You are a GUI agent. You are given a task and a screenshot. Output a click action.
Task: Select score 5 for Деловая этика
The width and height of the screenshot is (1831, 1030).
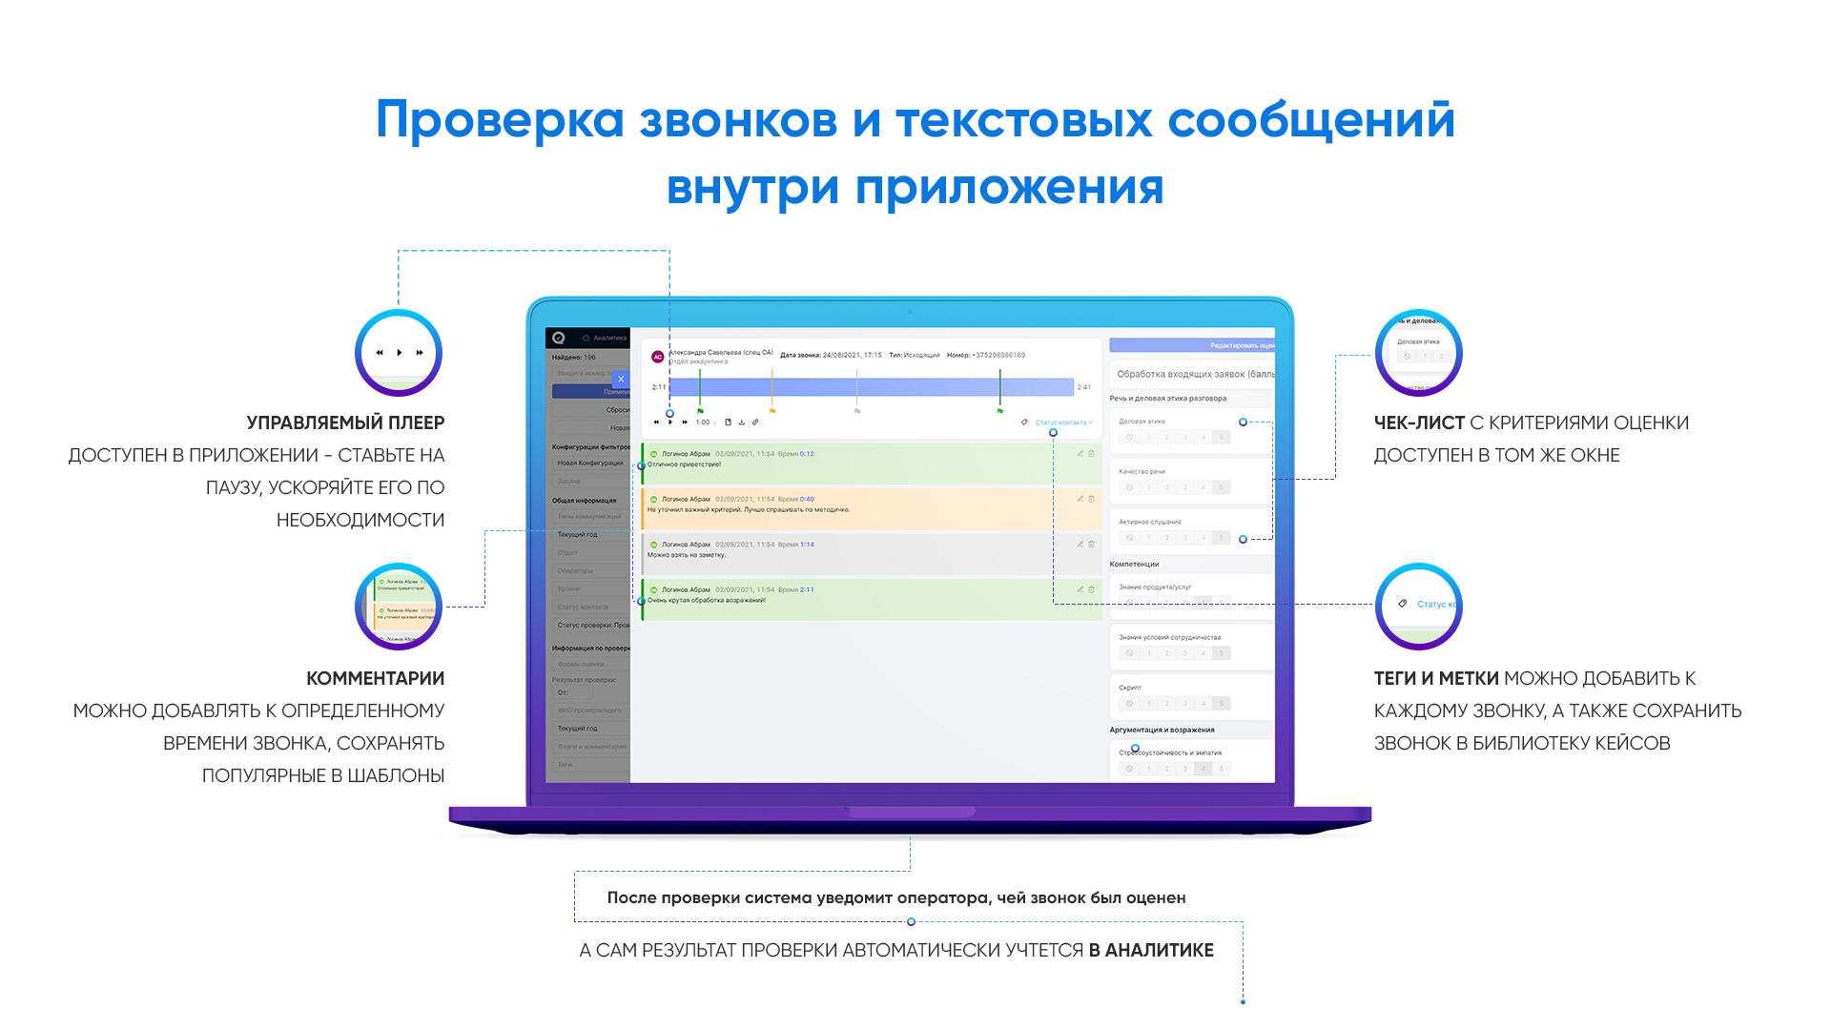click(x=1222, y=437)
